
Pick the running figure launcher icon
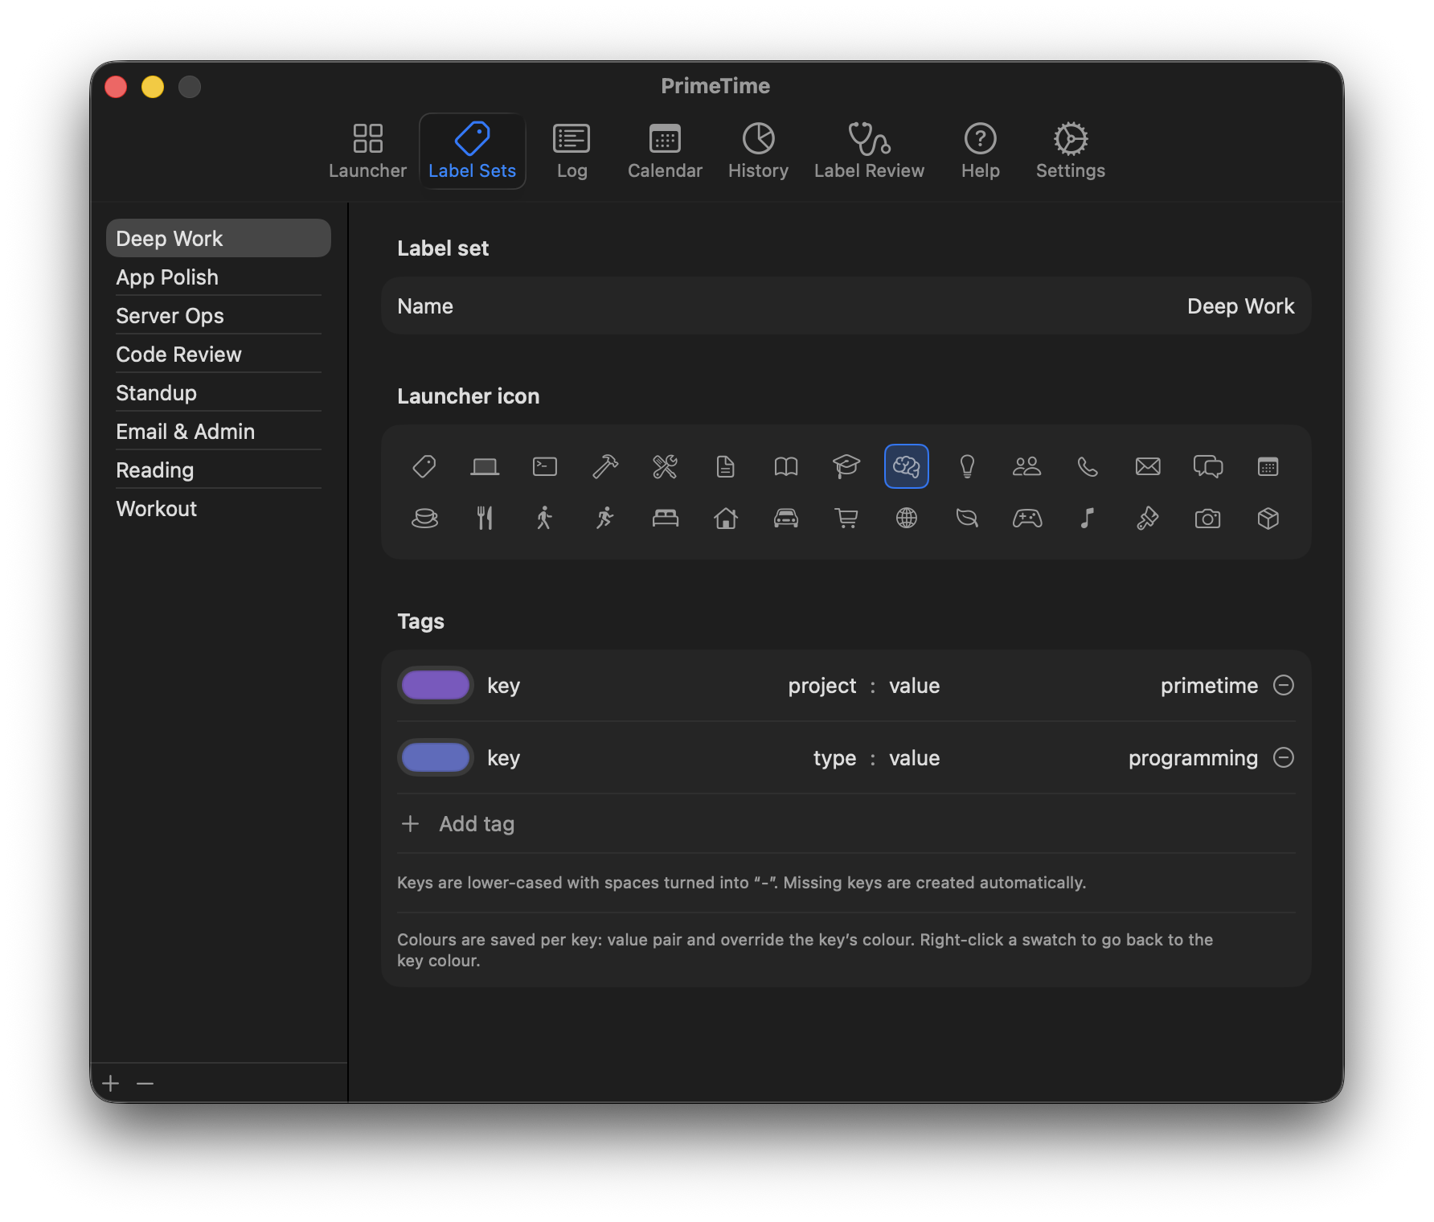pos(605,519)
